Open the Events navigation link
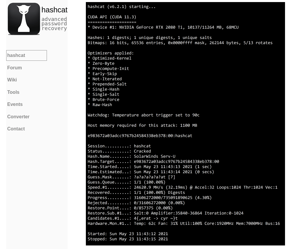 click(x=15, y=104)
